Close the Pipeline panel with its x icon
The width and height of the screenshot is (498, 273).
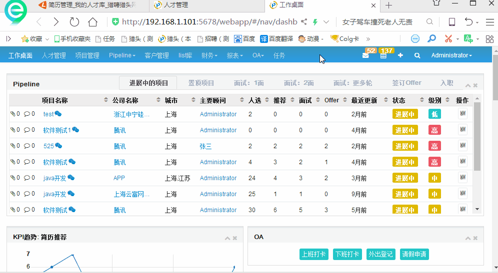(x=475, y=85)
